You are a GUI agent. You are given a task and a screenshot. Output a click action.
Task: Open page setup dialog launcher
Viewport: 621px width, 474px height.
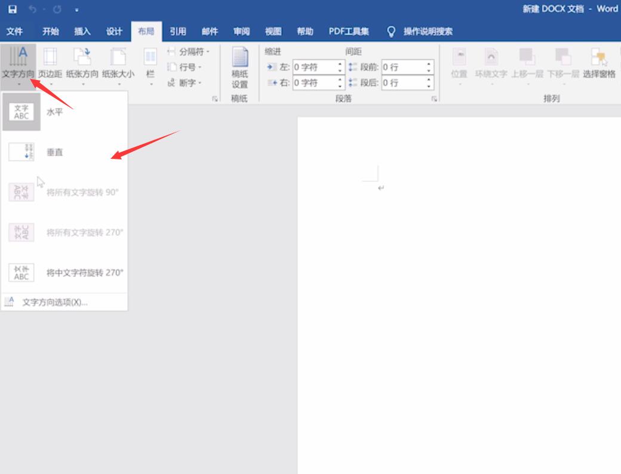214,99
